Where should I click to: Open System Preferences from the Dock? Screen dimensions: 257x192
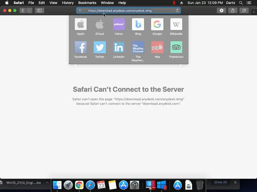[x=135, y=185]
